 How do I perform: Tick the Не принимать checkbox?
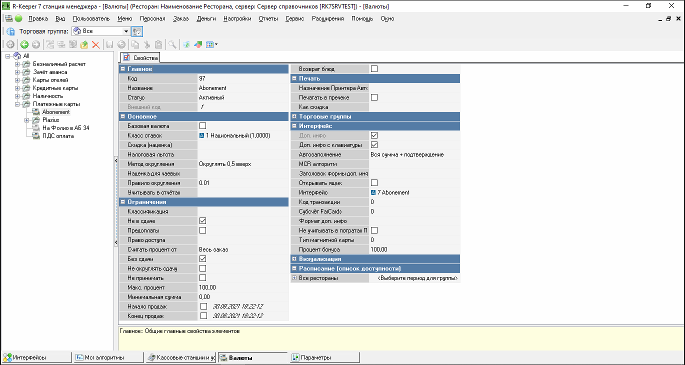202,278
